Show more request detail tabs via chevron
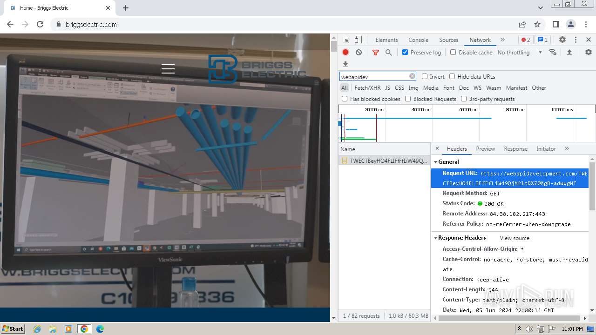The height and width of the screenshot is (335, 596). point(567,149)
